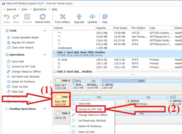Screen dimensions: 182x134
Task: Open Free Utilities from the toolbar
Action: click(63, 17)
